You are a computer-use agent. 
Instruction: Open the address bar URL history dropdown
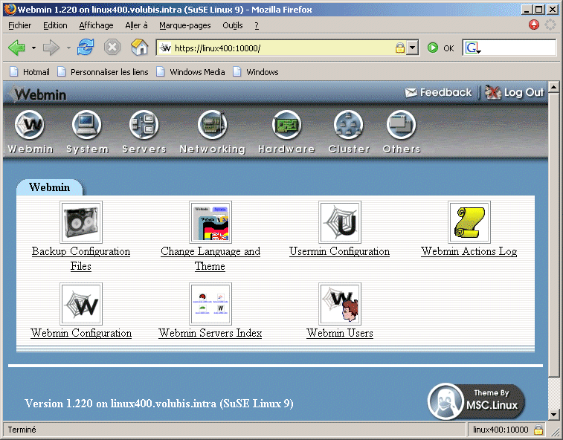pos(413,48)
